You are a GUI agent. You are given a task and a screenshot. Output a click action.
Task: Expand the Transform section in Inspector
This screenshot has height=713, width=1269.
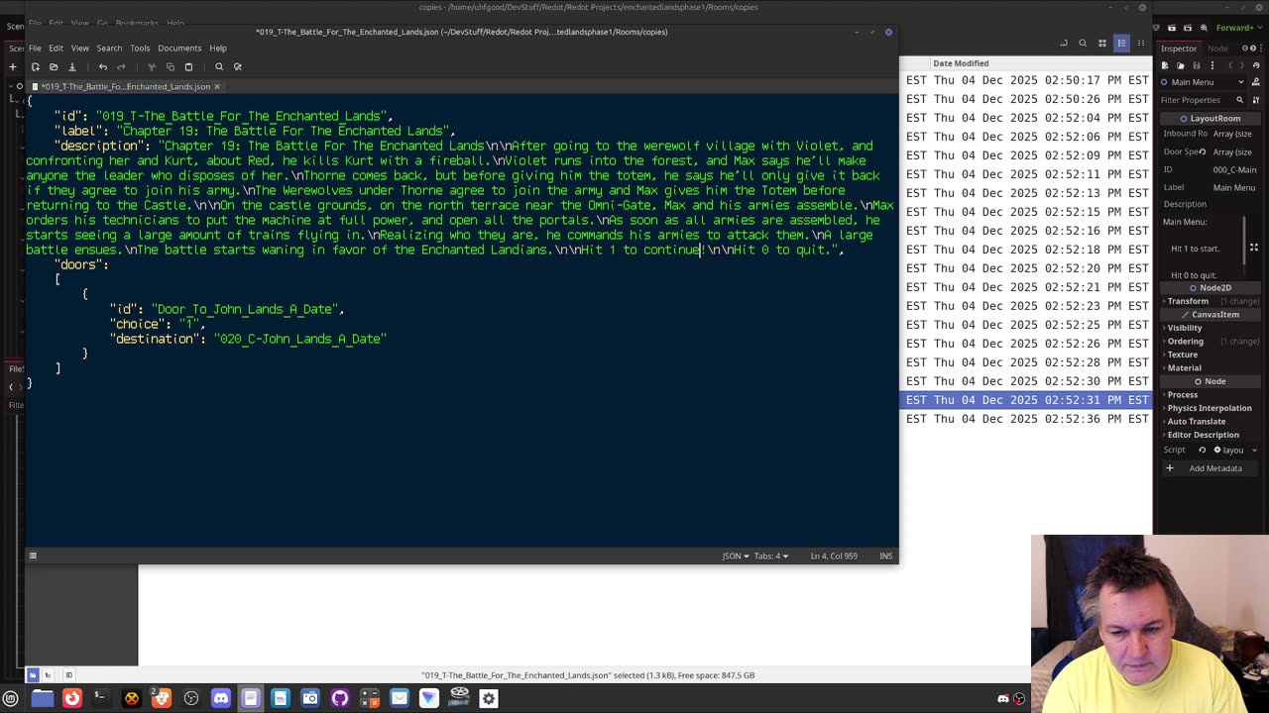point(1186,301)
